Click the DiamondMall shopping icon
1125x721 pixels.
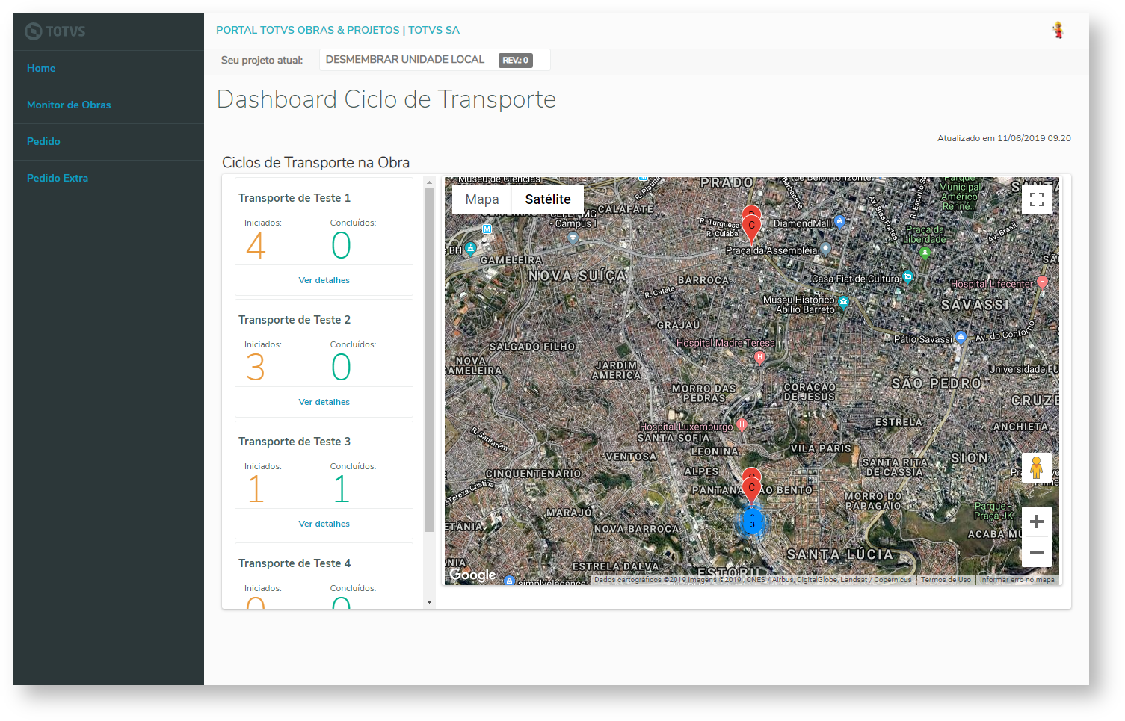coord(839,221)
